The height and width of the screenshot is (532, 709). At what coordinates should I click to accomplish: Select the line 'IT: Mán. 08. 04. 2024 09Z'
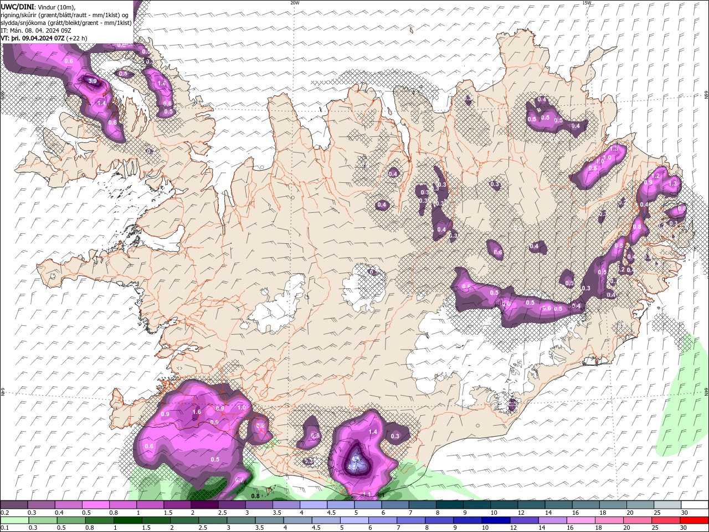click(37, 30)
